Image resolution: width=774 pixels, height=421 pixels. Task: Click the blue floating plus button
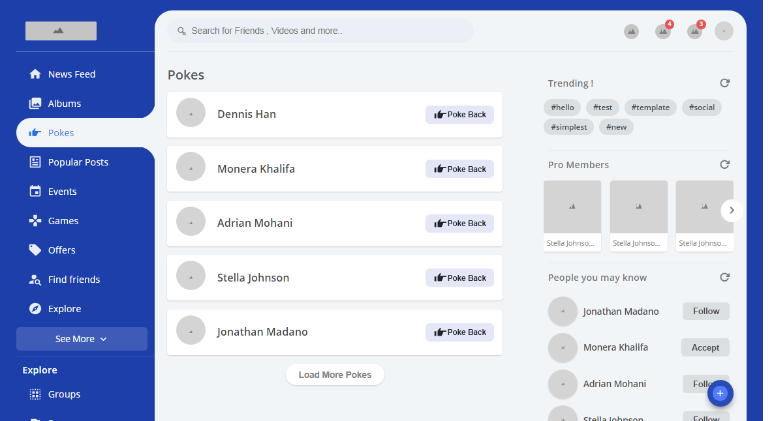pyautogui.click(x=720, y=394)
